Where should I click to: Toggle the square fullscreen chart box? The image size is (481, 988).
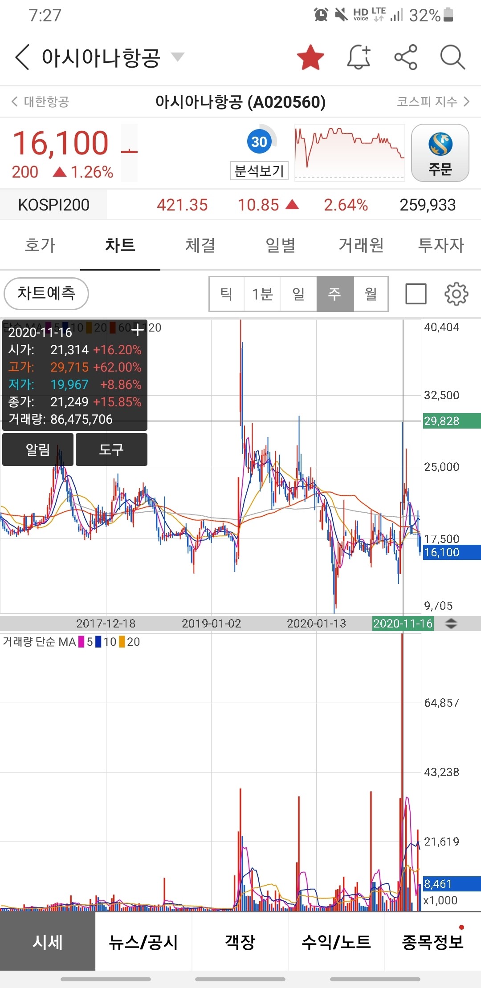point(416,294)
